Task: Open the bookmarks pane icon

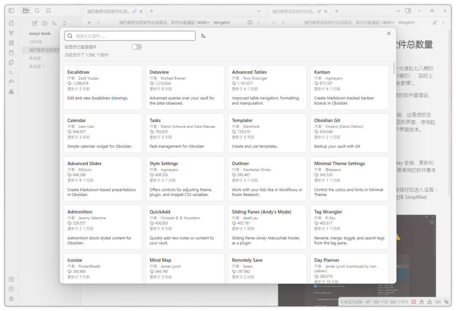Action: point(49,11)
